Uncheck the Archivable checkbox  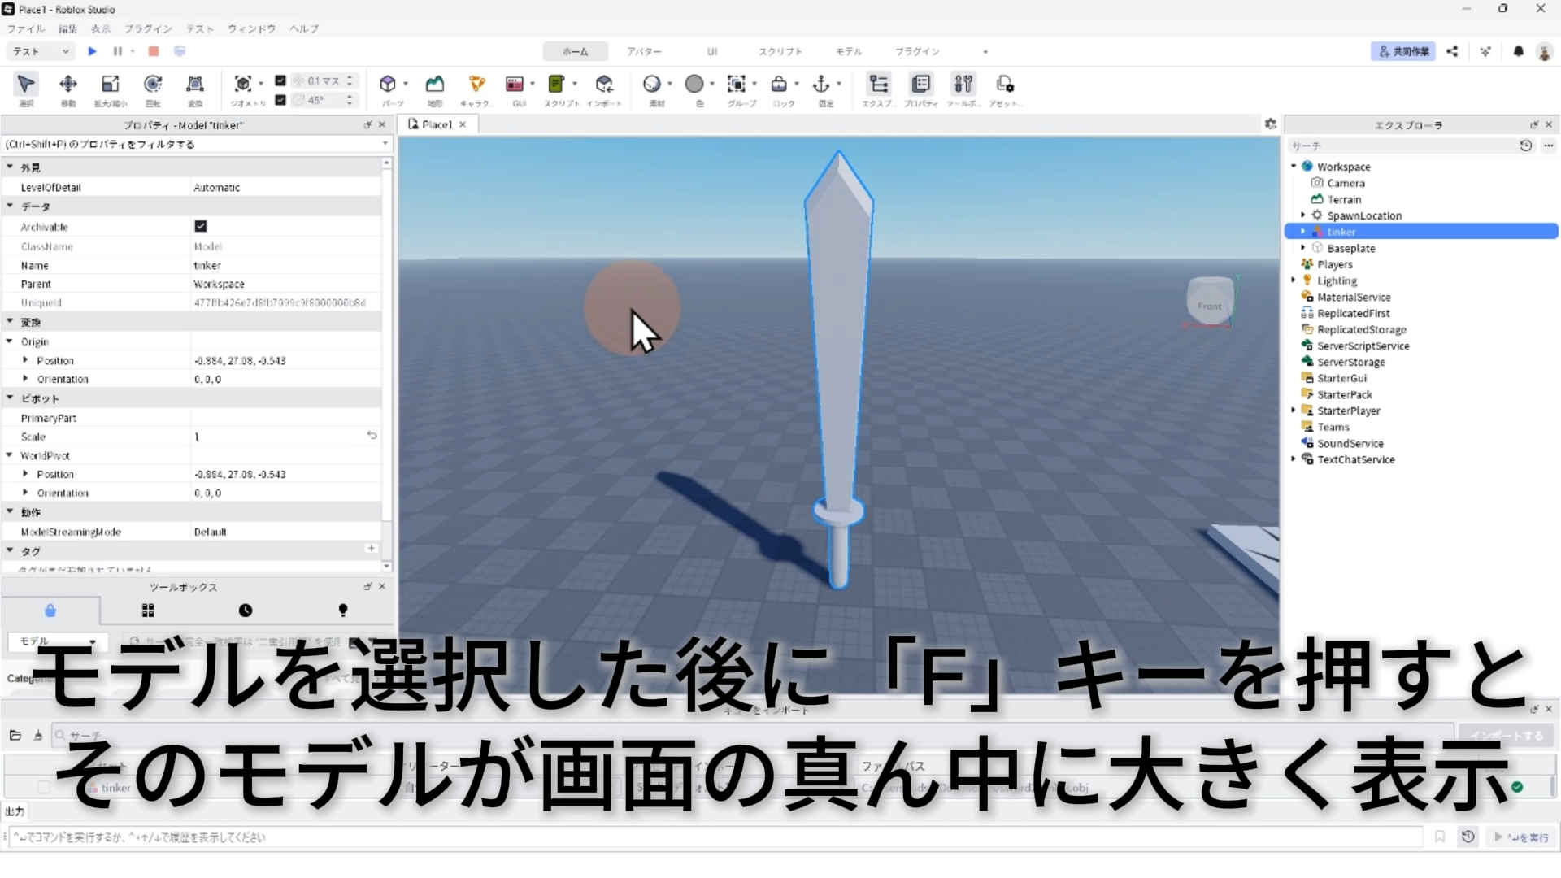point(201,226)
